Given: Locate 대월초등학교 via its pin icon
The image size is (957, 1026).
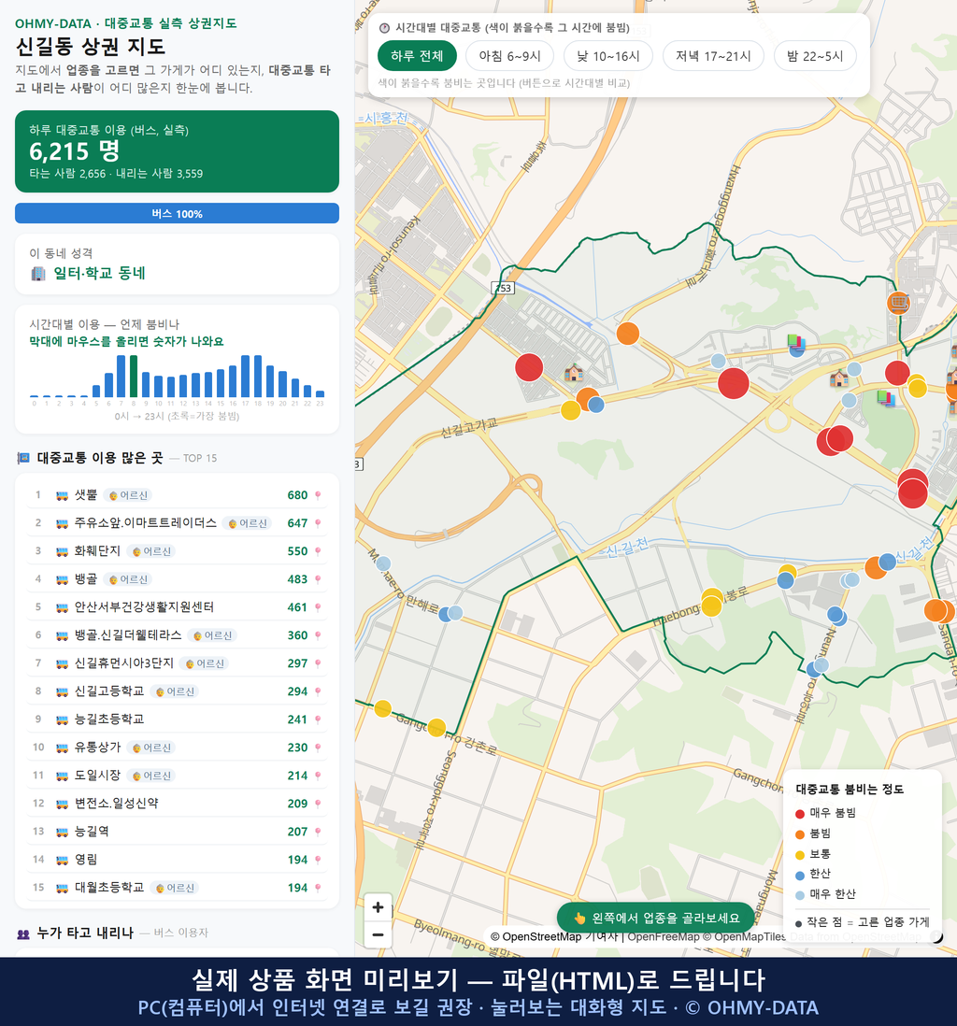Looking at the screenshot, I should tap(318, 888).
